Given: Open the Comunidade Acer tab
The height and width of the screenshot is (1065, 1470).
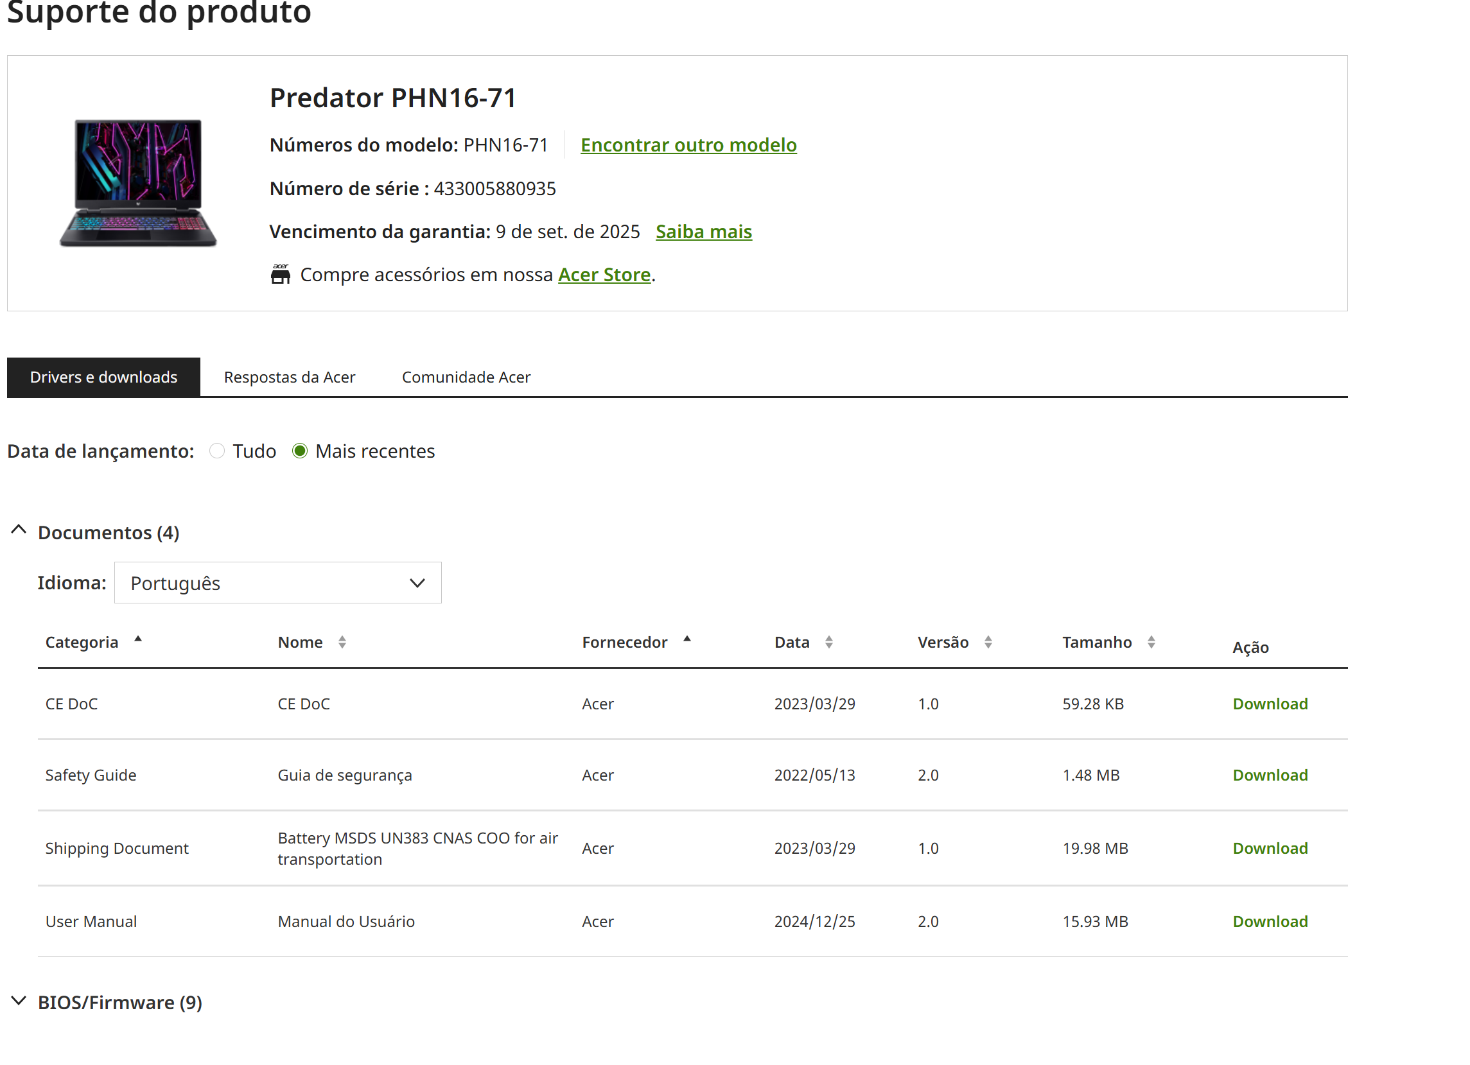Looking at the screenshot, I should click(466, 377).
